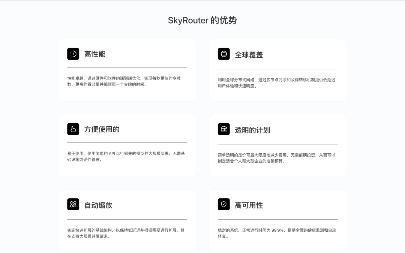
Task: Click the 方便使用的 card title
Action: 102,129
